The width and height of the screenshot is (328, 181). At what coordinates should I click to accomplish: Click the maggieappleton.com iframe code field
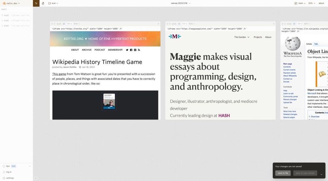[x=220, y=29]
